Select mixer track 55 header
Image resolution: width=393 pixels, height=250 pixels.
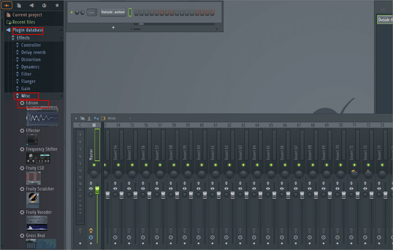coord(132,125)
